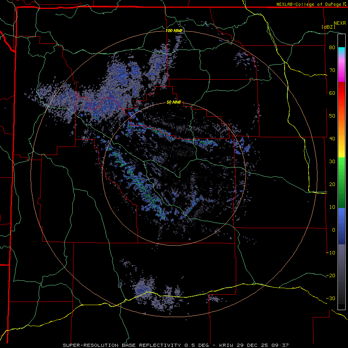Click the green segment of color bar
The width and height of the screenshot is (348, 348).
(341, 183)
